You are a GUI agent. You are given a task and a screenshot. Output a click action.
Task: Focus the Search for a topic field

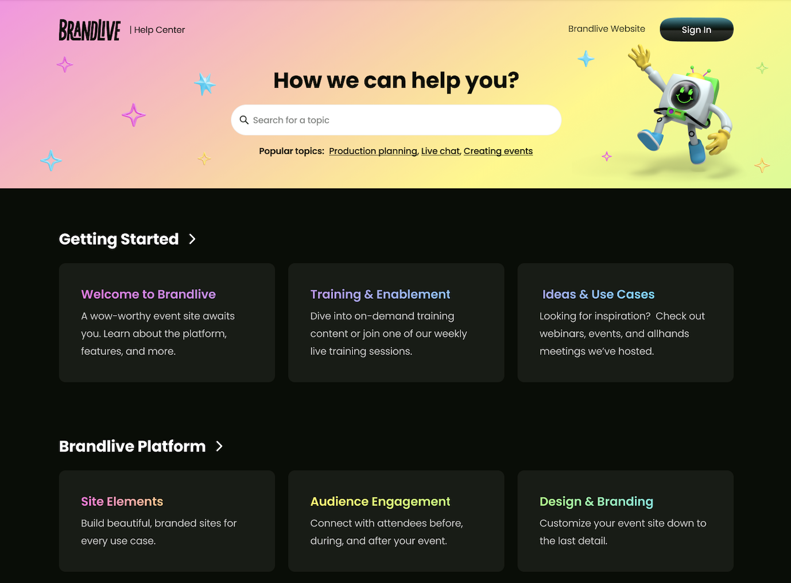tap(396, 120)
